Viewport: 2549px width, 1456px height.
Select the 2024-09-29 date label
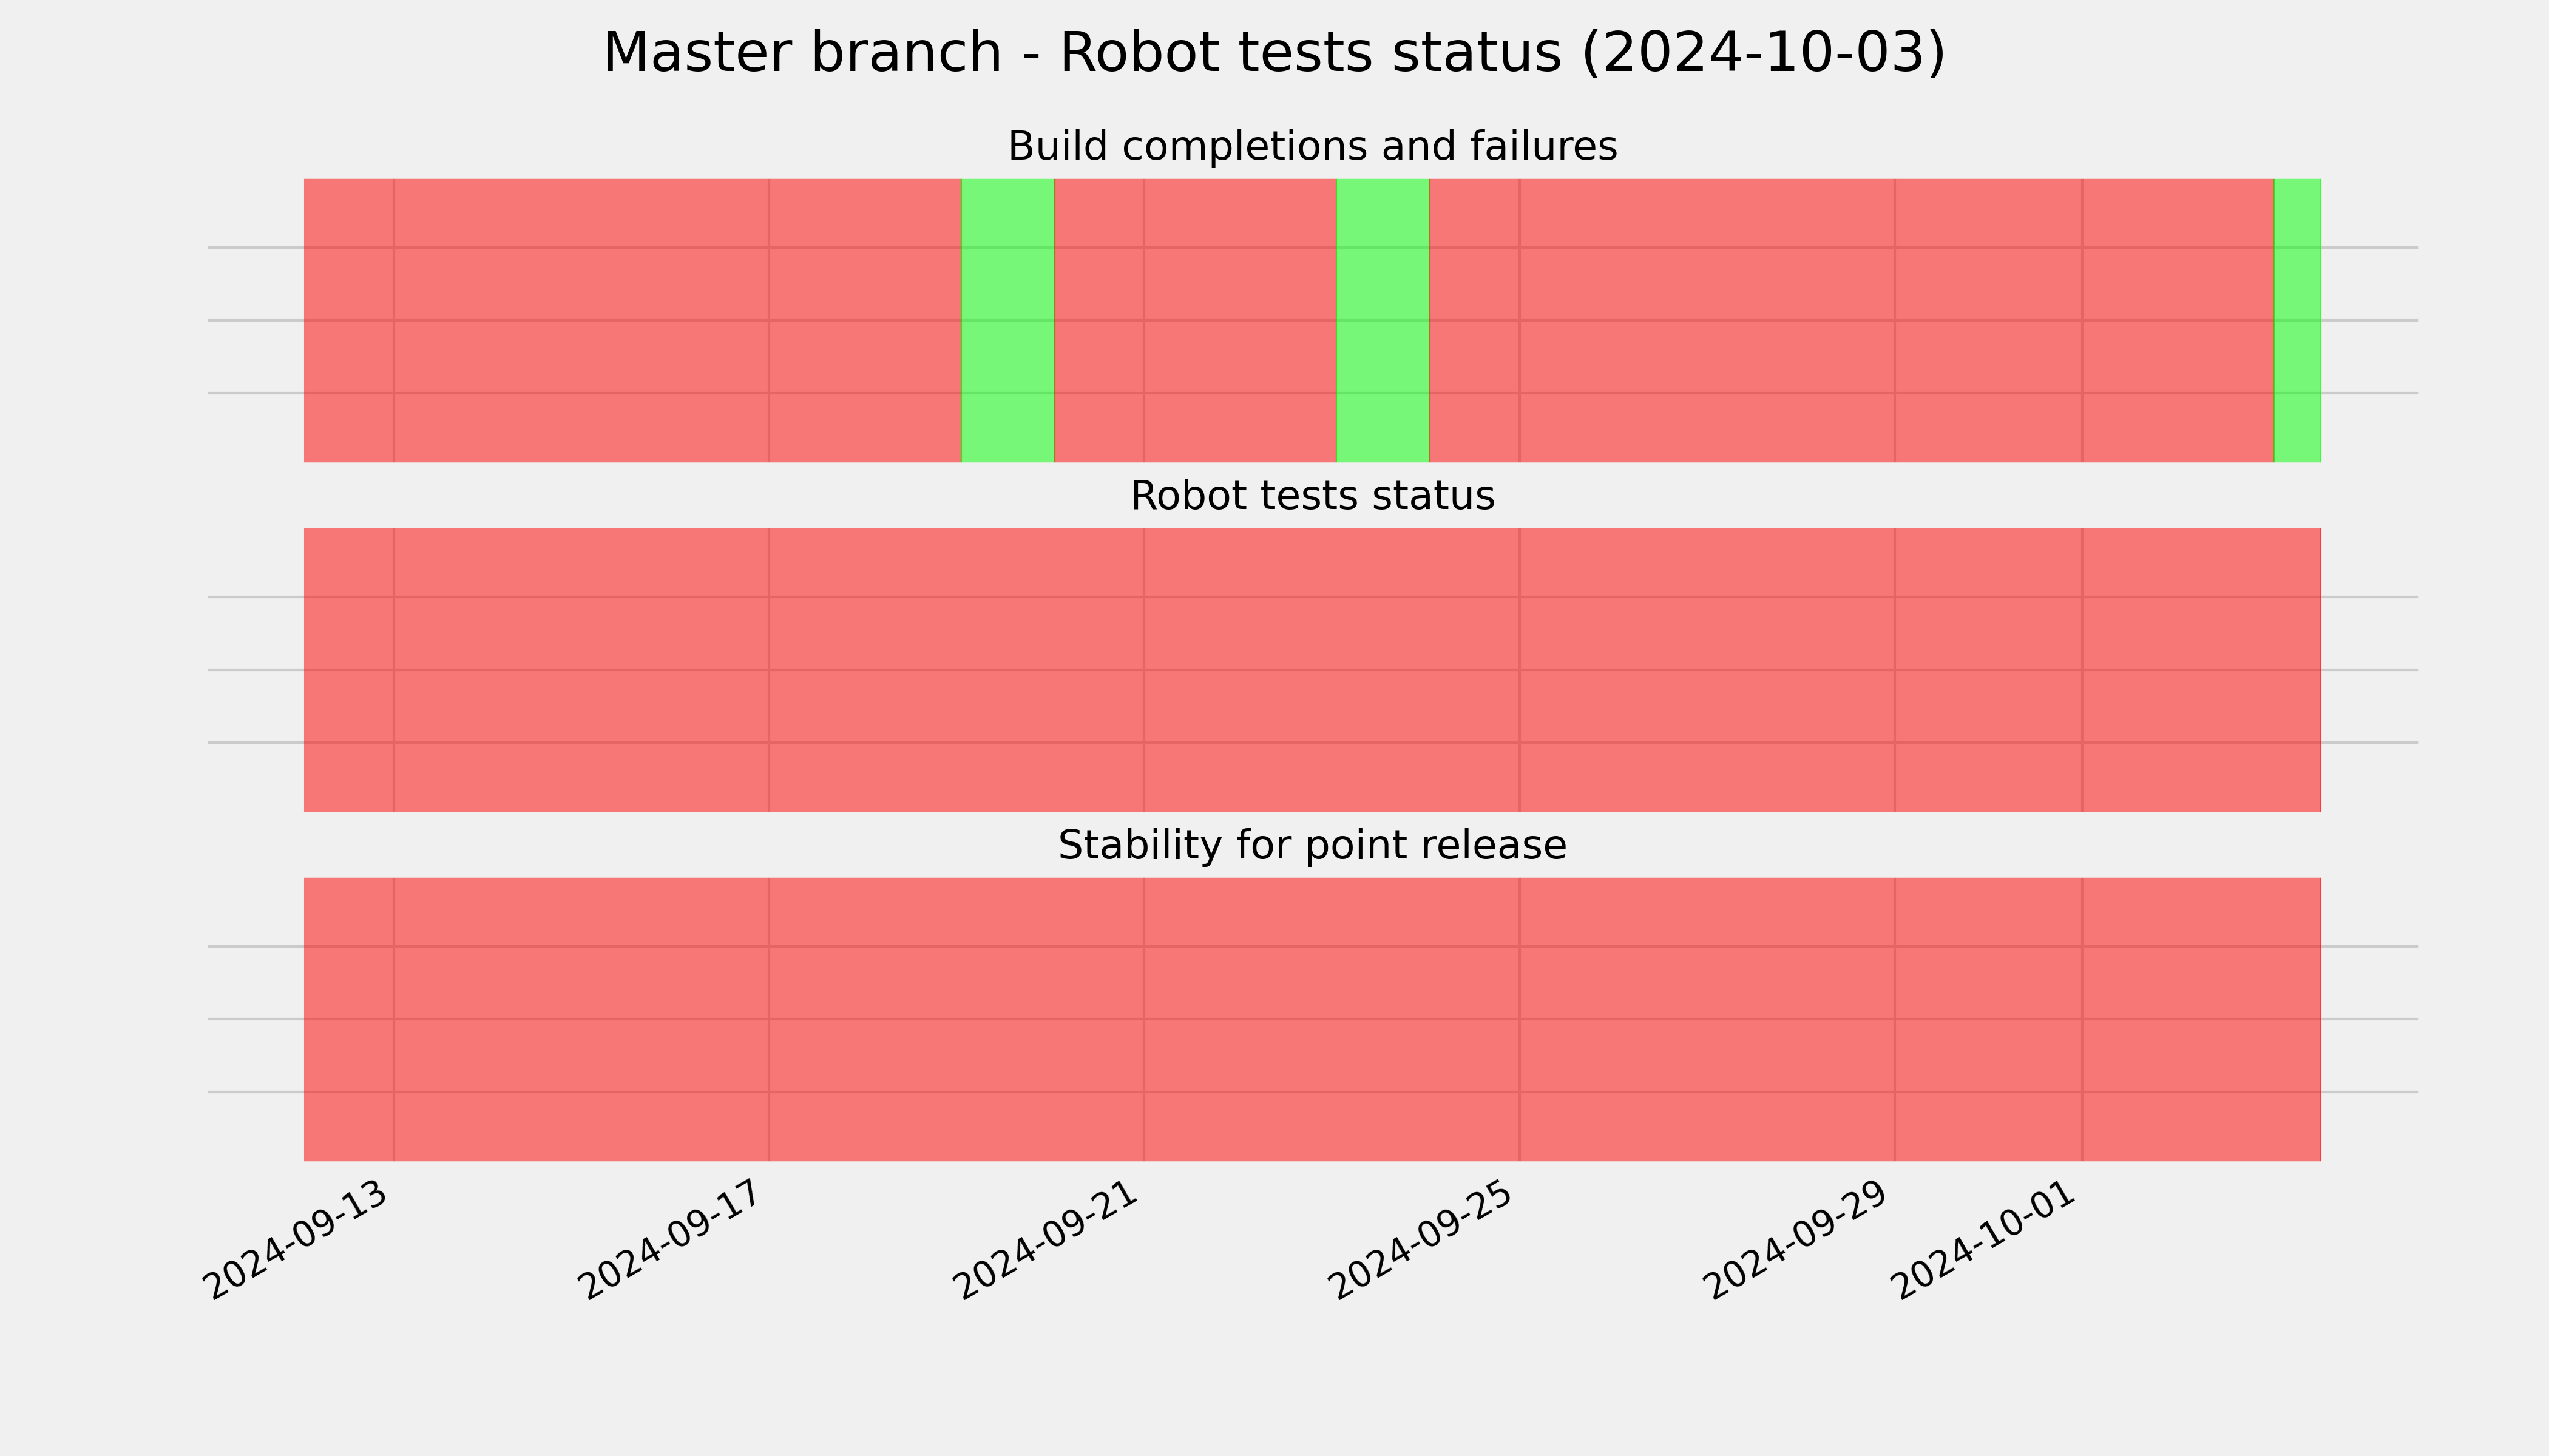(x=1798, y=1240)
